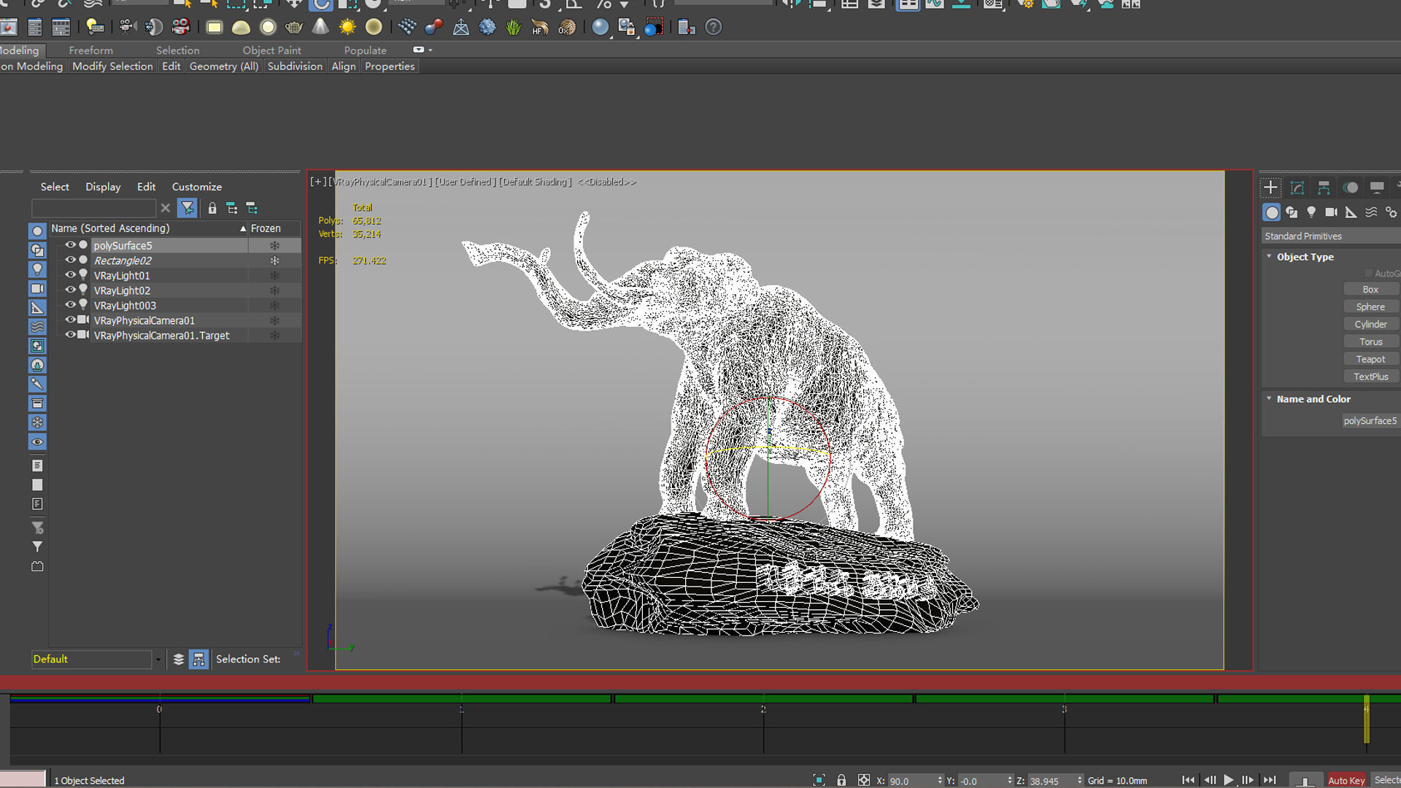Click the Z coordinate spinner arrows
Screen dimensions: 1401x788
click(x=1080, y=780)
